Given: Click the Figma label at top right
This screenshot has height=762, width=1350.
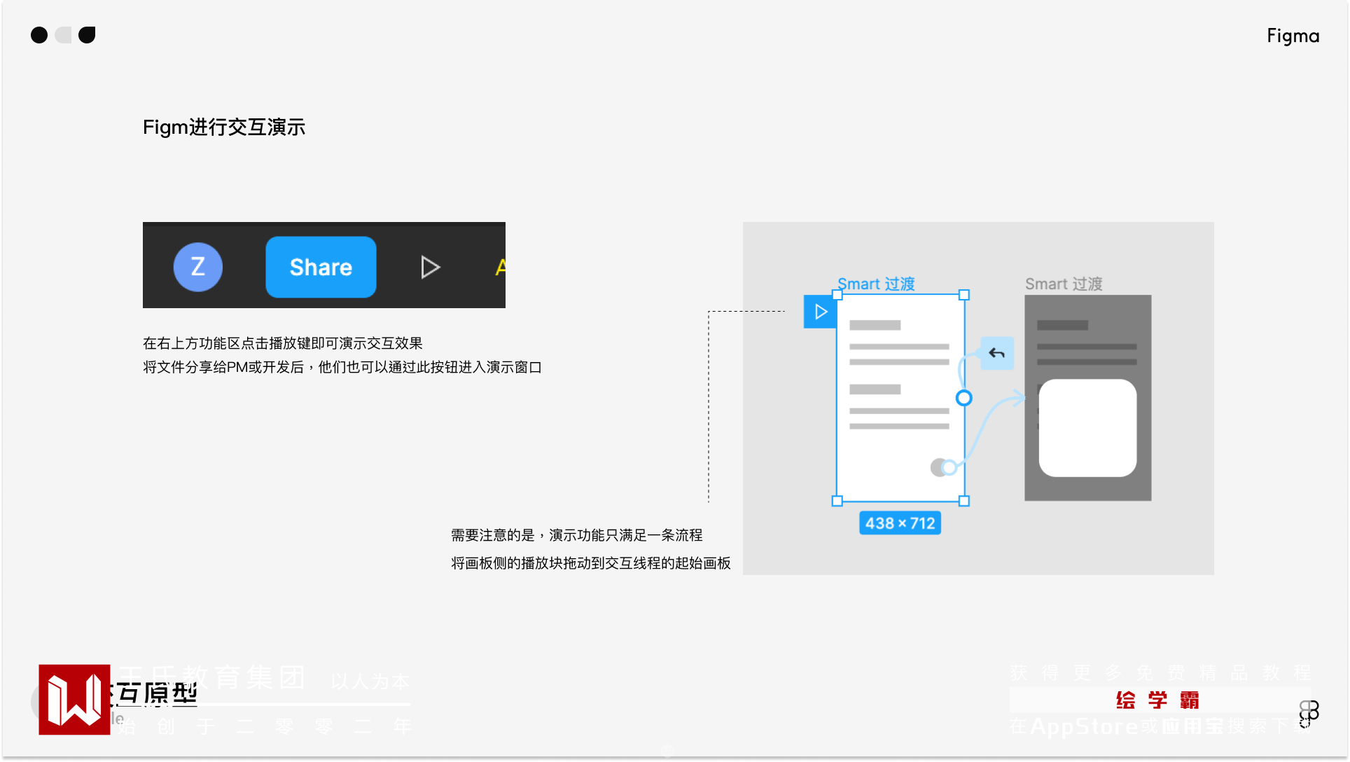Looking at the screenshot, I should 1293,36.
